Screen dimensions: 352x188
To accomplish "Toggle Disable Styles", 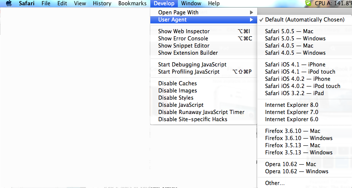I will pyautogui.click(x=204, y=98).
